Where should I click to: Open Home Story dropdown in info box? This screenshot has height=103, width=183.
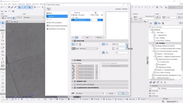(x=154, y=16)
